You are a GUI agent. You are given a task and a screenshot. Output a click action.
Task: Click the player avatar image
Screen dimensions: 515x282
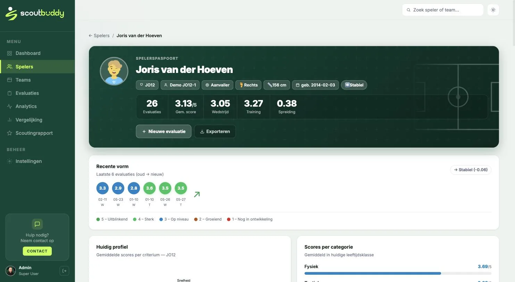(x=114, y=71)
